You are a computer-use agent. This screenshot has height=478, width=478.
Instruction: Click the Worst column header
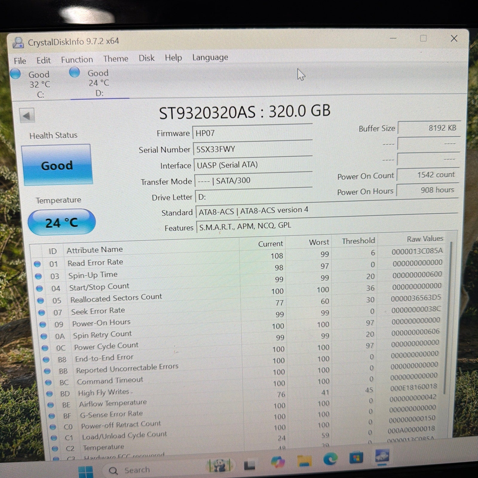(x=319, y=242)
